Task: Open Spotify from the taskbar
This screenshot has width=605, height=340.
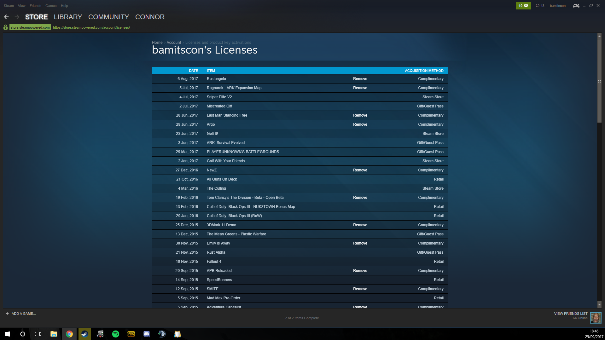Action: point(116,334)
